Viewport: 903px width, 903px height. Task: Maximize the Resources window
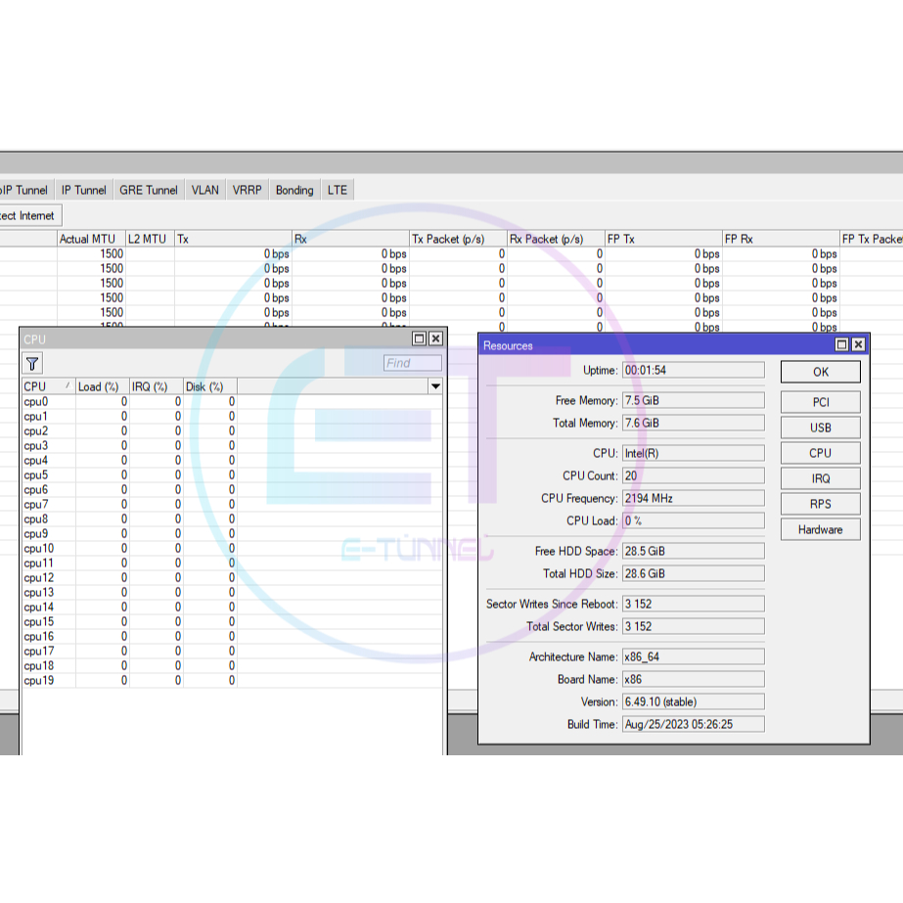coord(841,345)
